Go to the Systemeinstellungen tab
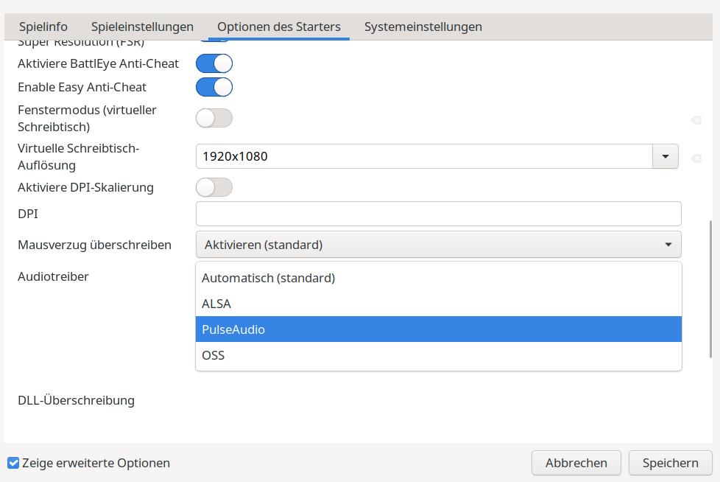 [423, 27]
